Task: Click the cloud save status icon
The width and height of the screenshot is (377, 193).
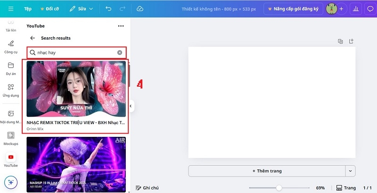Action: pyautogui.click(x=140, y=9)
